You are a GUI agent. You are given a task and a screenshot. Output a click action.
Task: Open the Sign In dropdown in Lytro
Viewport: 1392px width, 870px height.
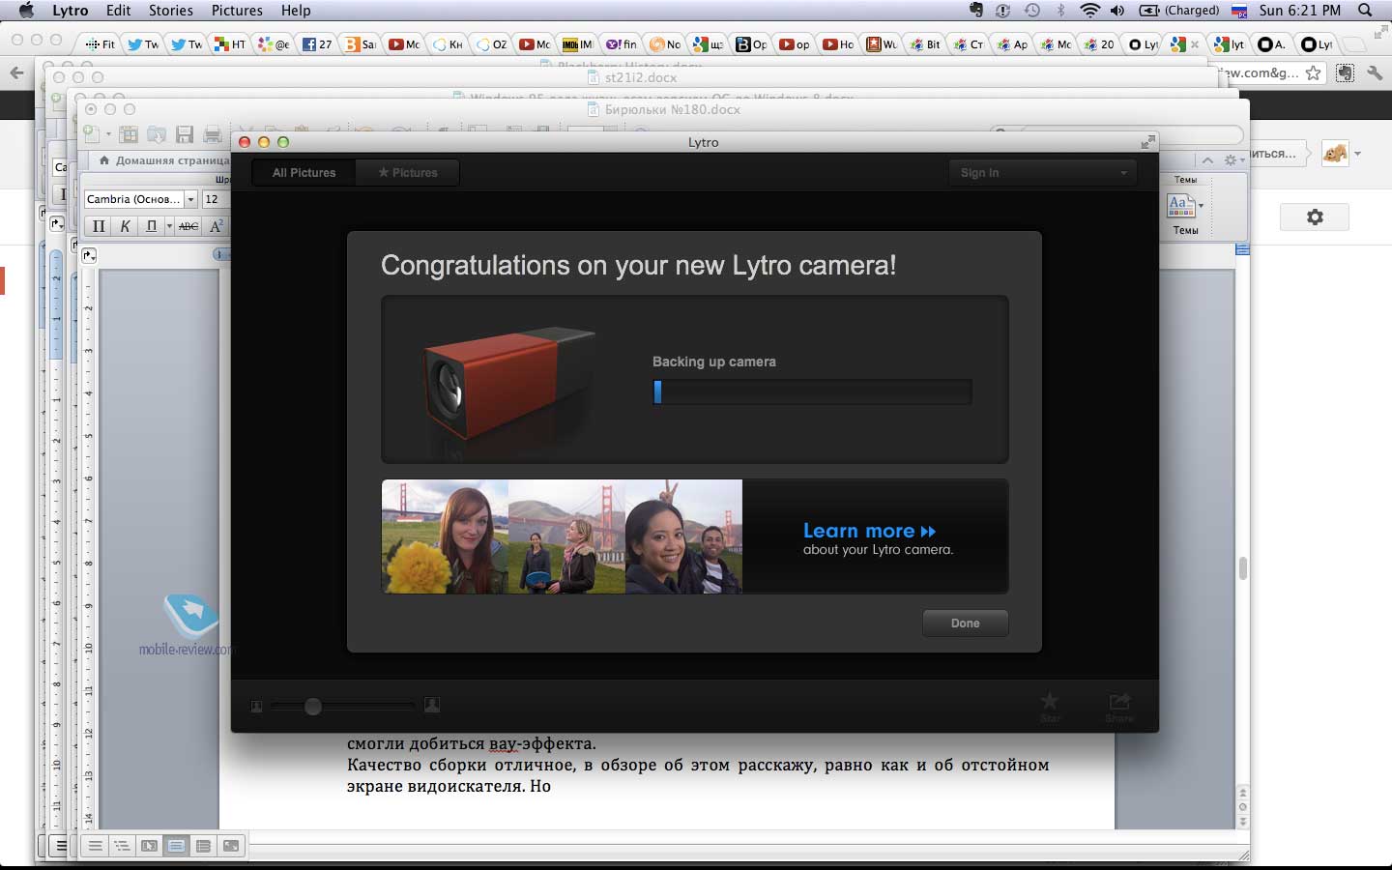pos(1042,173)
